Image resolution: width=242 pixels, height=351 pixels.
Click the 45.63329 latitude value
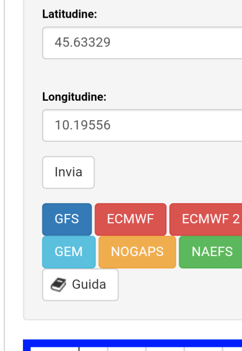click(82, 42)
